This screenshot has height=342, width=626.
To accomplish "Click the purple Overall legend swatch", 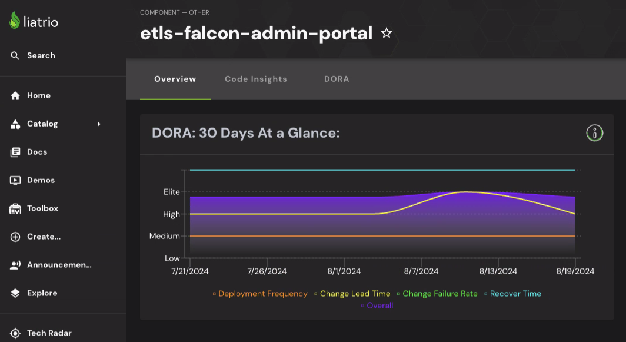I will click(x=362, y=306).
